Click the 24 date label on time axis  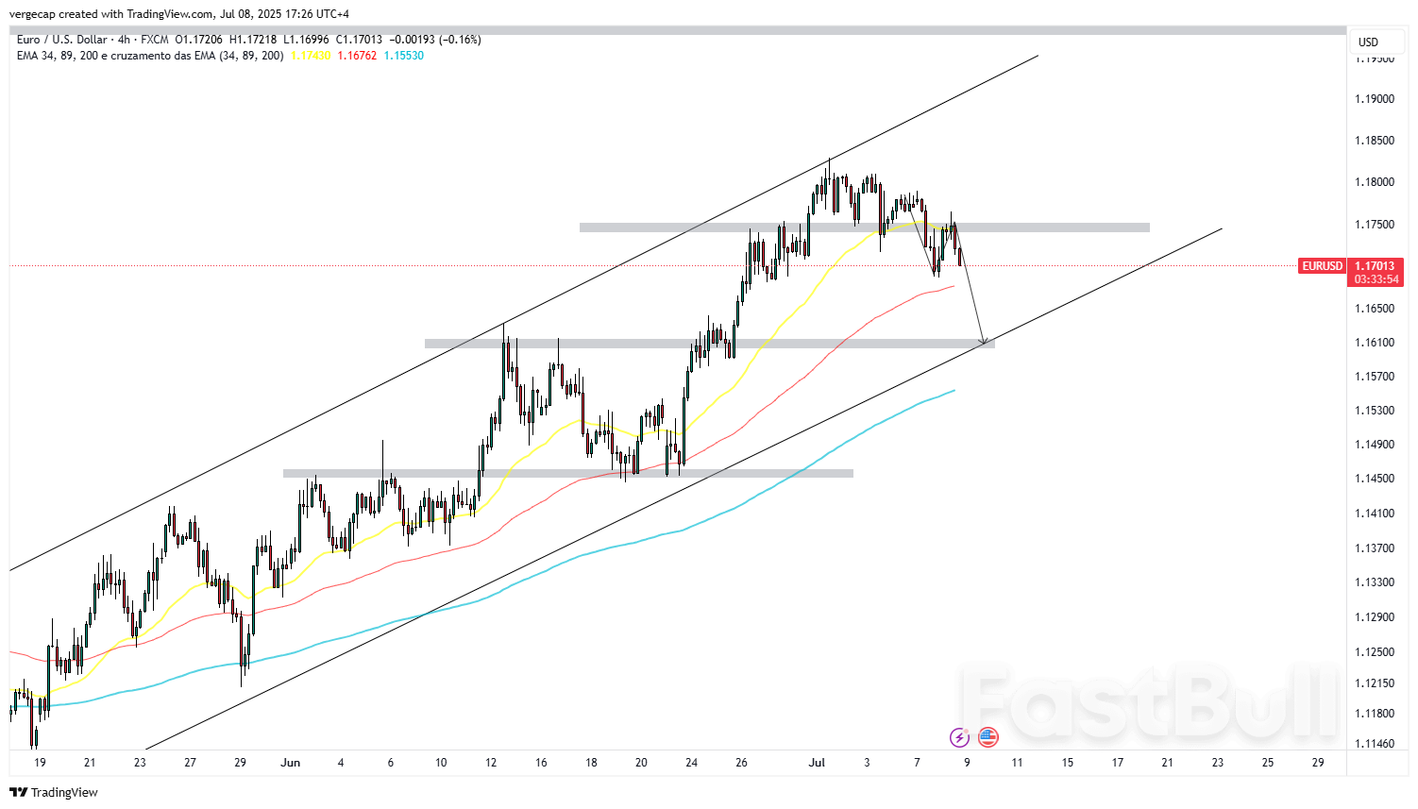pos(692,763)
